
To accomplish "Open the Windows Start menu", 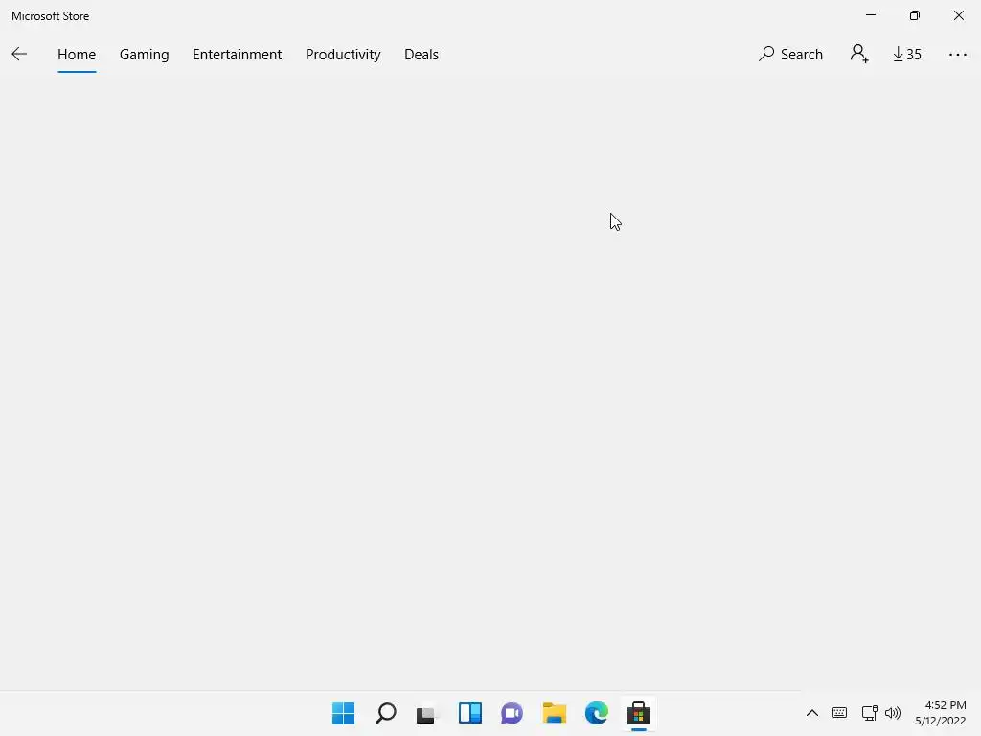I will coord(344,713).
